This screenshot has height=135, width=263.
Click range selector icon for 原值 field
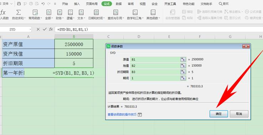point(183,59)
